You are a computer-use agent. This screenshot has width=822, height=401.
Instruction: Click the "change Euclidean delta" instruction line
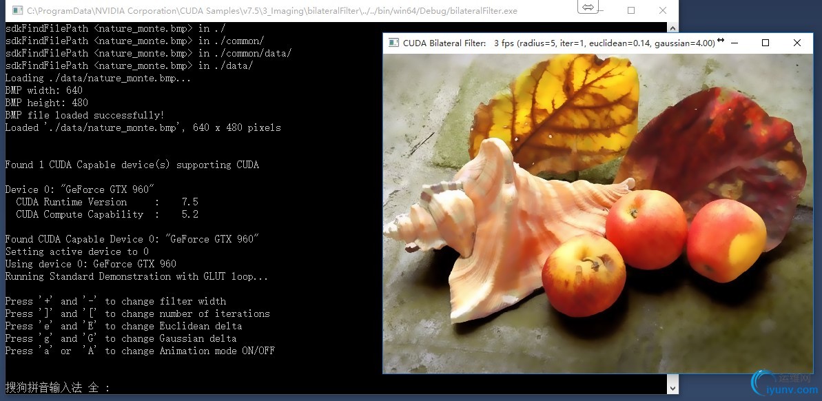[x=124, y=326]
